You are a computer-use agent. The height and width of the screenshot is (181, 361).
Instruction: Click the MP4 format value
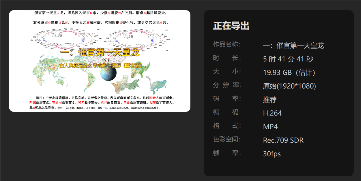pos(270,127)
